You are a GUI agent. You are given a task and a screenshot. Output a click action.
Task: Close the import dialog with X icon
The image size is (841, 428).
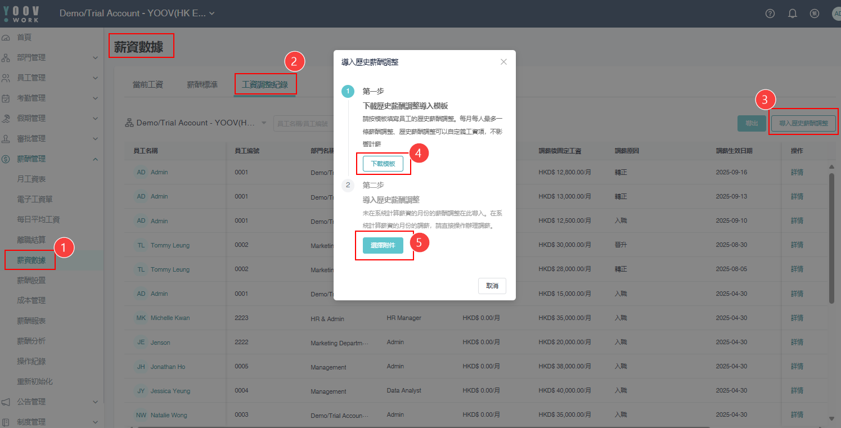503,62
